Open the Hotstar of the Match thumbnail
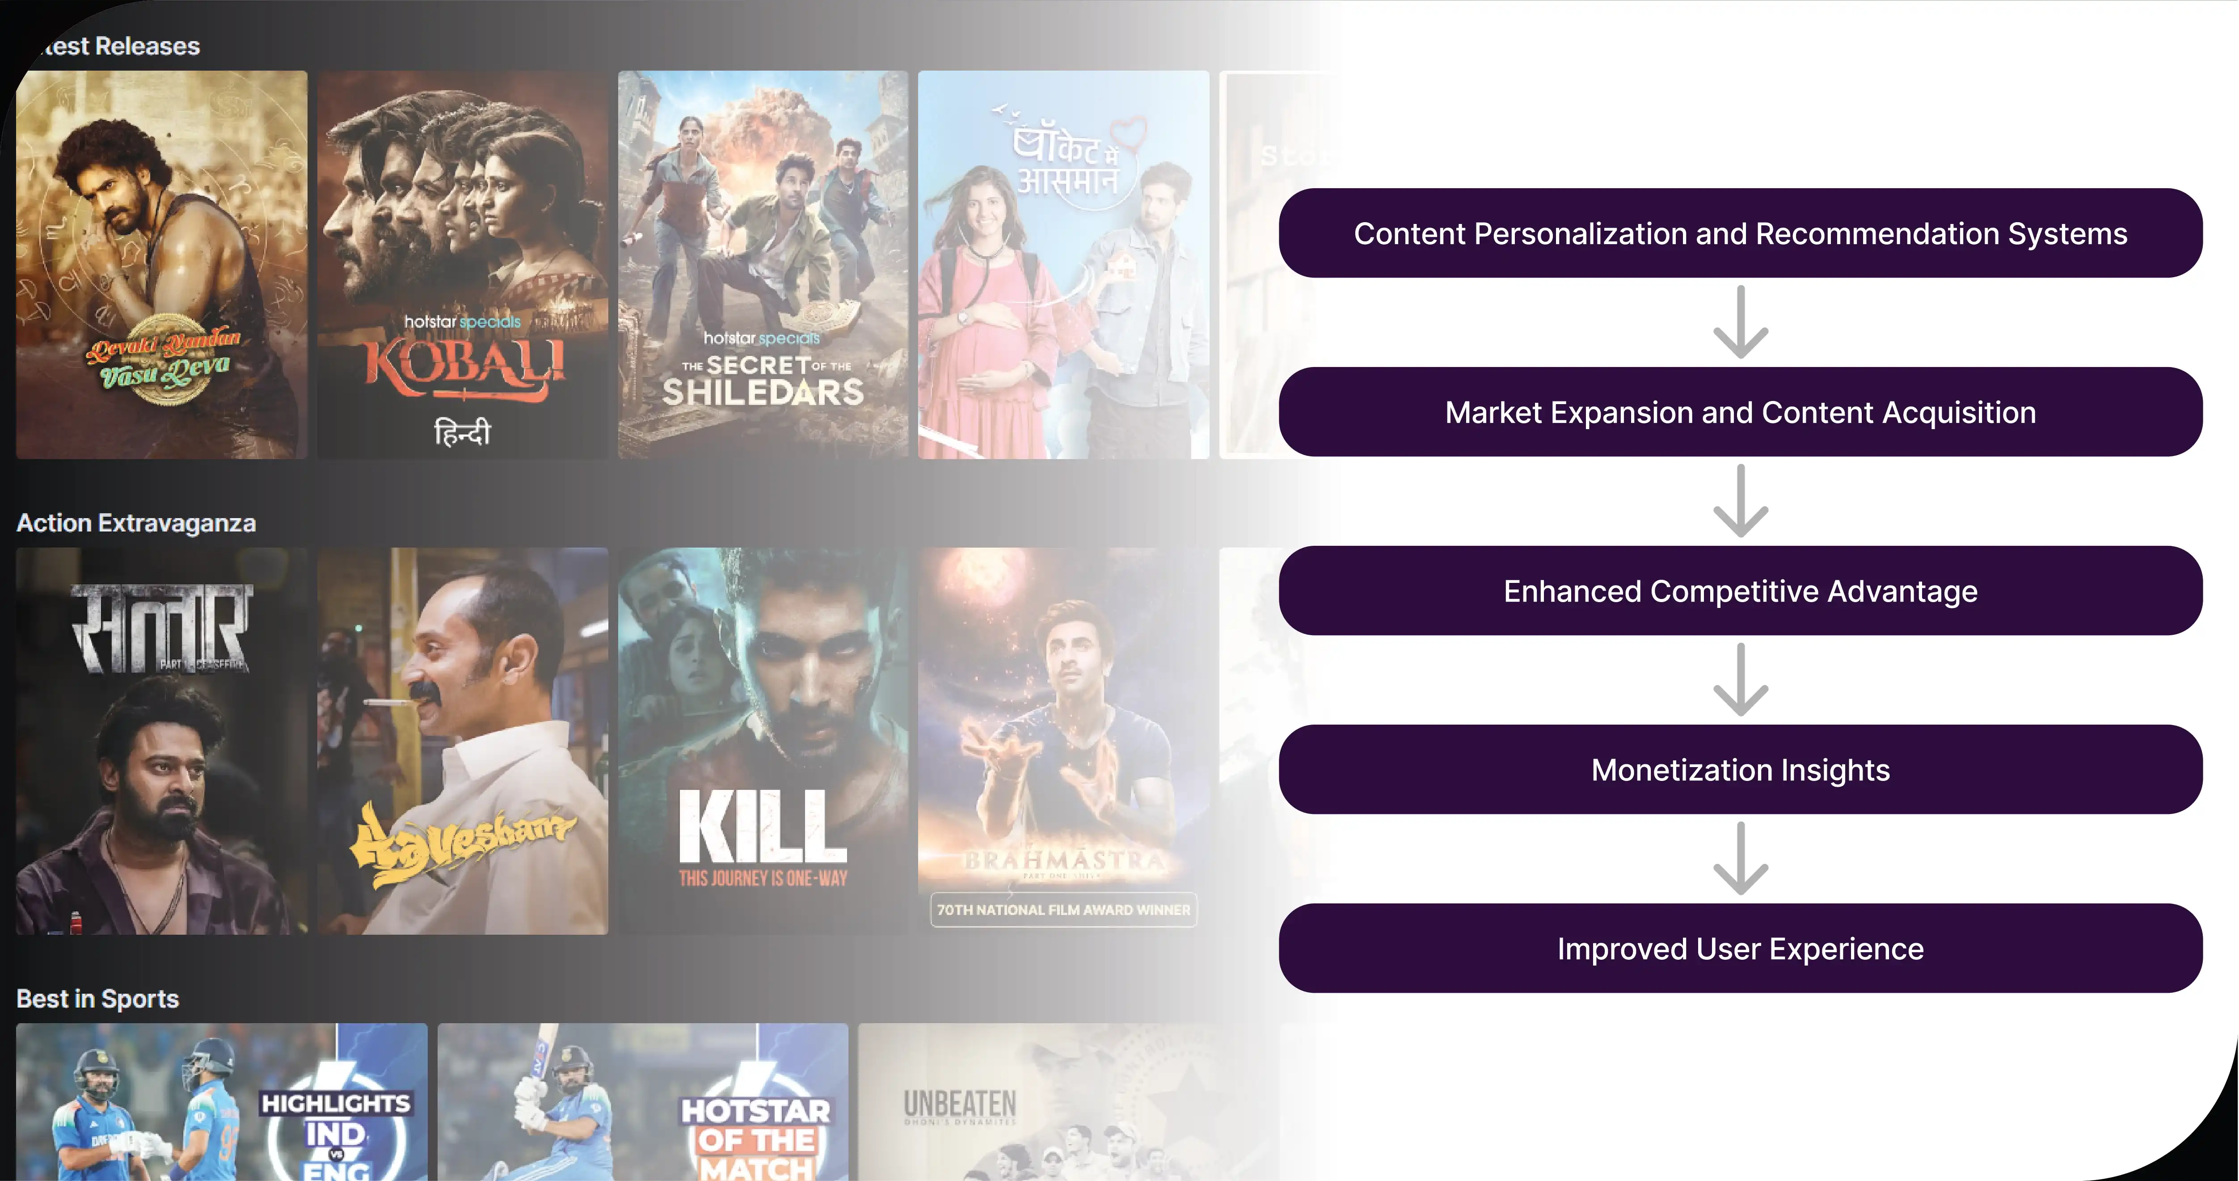Viewport: 2239px width, 1181px height. (643, 1102)
